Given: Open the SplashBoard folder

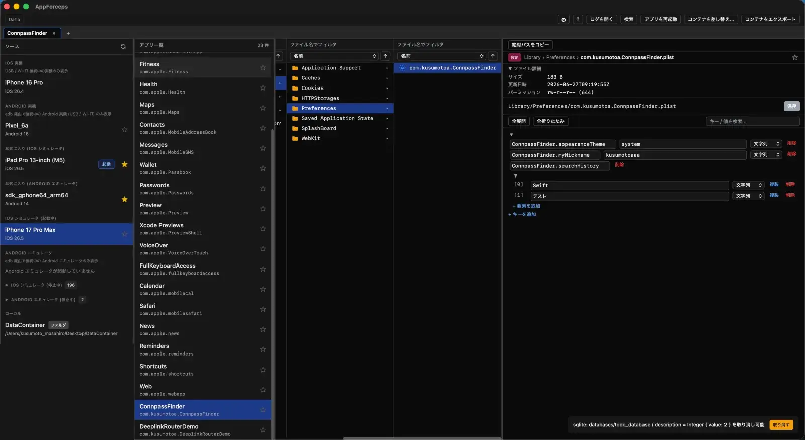Looking at the screenshot, I should (x=340, y=128).
